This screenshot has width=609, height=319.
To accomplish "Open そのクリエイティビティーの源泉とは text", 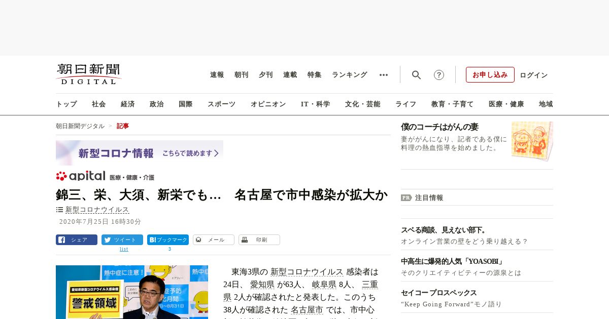I will (461, 273).
